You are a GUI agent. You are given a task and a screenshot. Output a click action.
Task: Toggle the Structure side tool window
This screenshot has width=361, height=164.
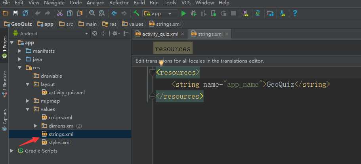pyautogui.click(x=4, y=84)
